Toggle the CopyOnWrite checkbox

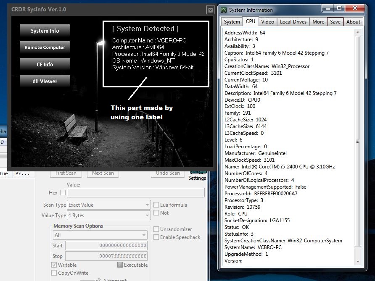pos(54,273)
